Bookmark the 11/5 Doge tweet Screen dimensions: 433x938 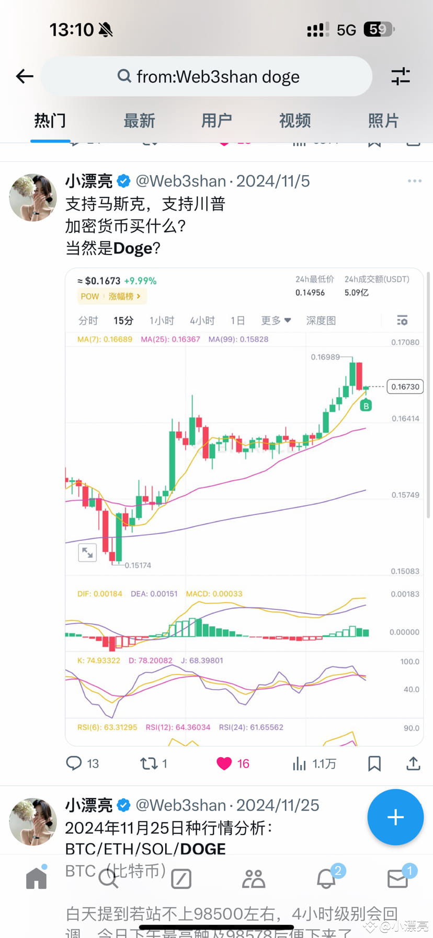point(374,763)
